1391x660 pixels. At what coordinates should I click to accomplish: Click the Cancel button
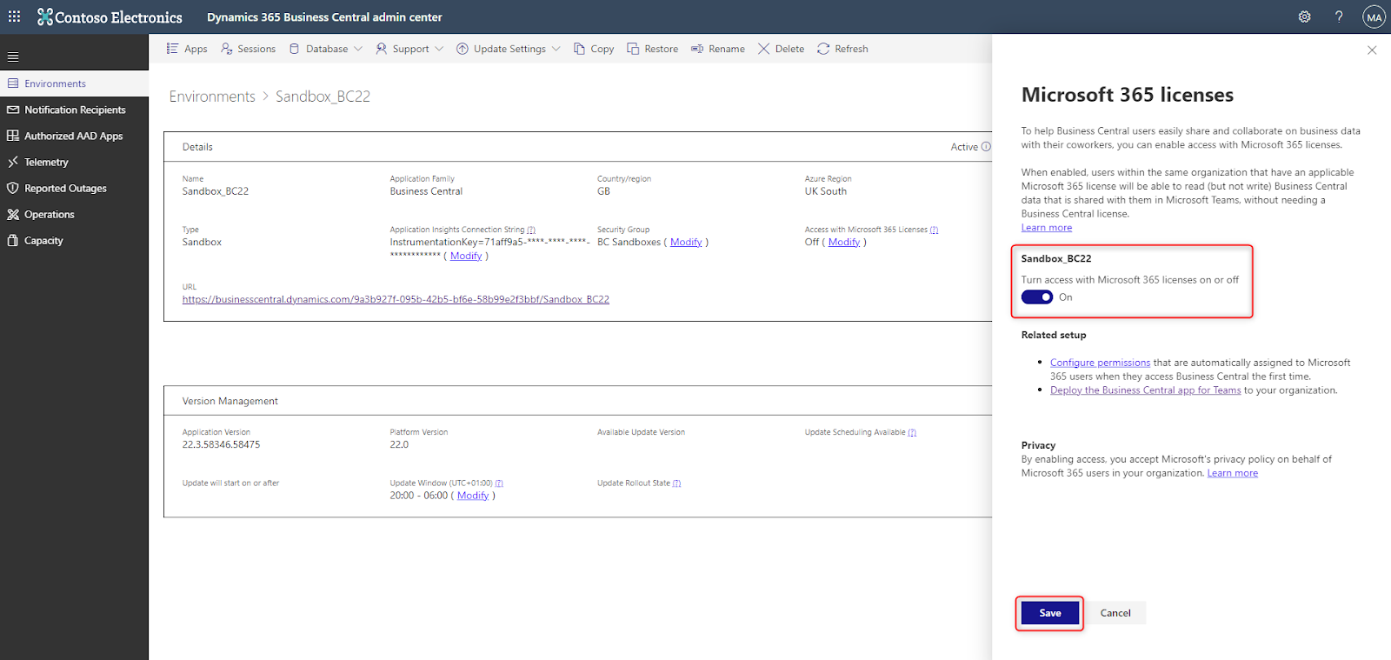coord(1115,613)
